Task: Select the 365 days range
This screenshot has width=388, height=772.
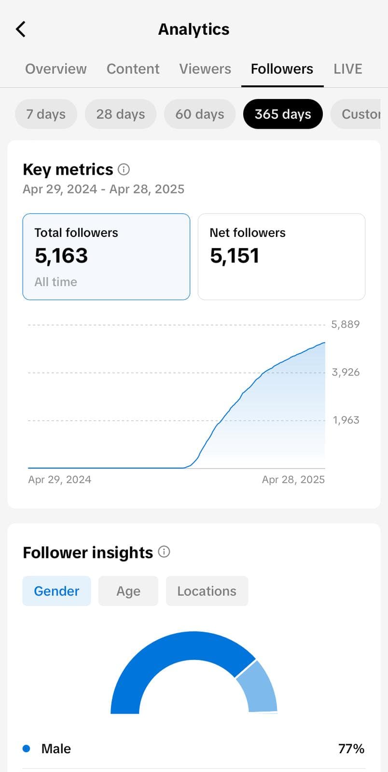Action: (283, 114)
